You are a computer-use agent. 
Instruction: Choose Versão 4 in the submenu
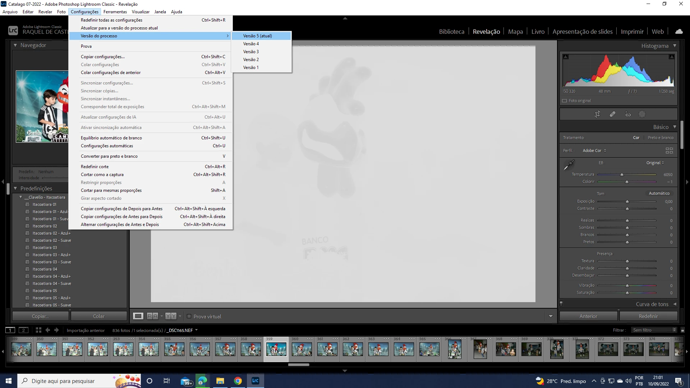pyautogui.click(x=251, y=44)
